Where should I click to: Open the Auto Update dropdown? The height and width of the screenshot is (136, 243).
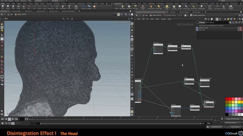coord(235,127)
